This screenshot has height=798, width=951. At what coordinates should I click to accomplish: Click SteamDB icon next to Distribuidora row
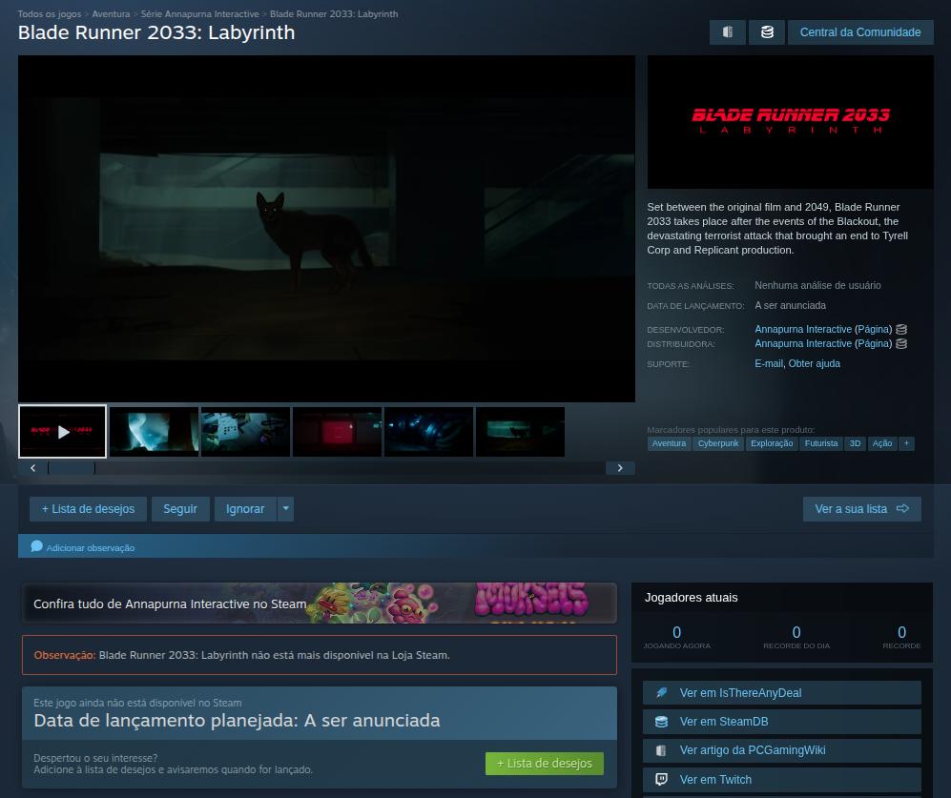901,343
